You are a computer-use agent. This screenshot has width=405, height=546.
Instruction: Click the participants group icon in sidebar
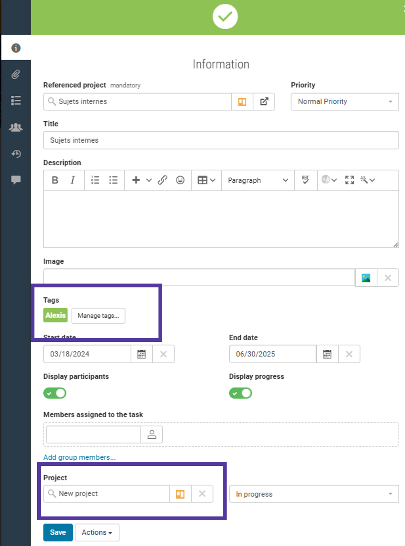[x=16, y=127]
